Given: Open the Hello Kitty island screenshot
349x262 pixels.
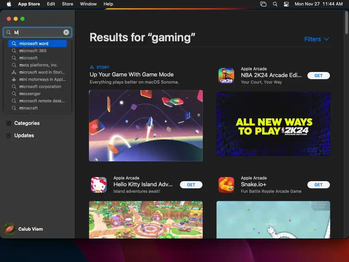Looking at the screenshot, I should click(146, 220).
